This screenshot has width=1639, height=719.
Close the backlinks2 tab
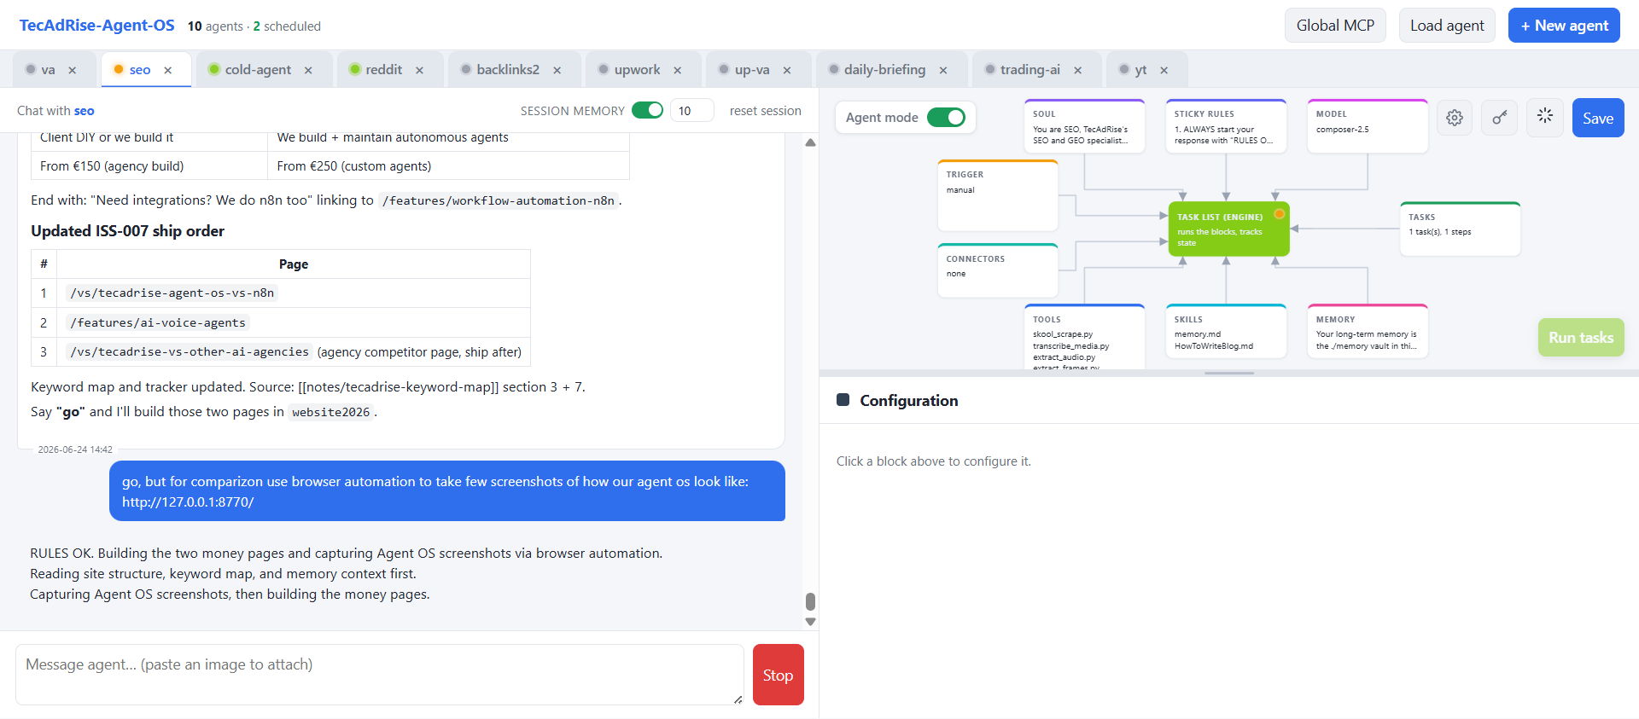pyautogui.click(x=557, y=70)
